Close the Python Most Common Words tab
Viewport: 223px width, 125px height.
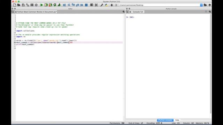[x=16, y=12]
